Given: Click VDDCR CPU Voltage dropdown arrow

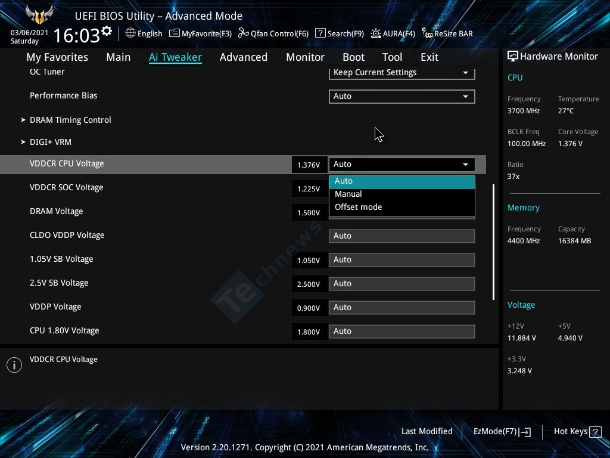Looking at the screenshot, I should point(465,165).
